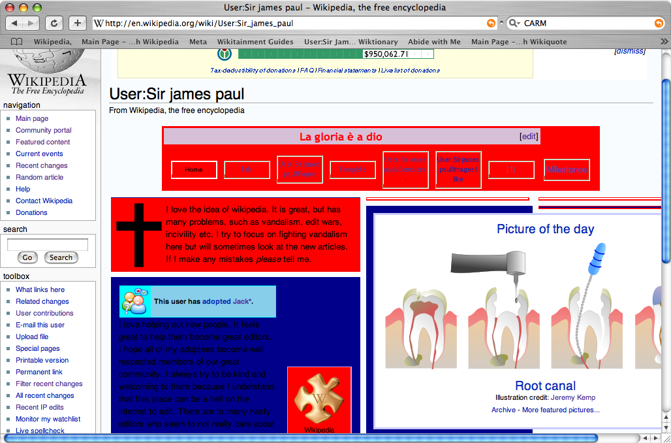
Task: Click the edit link beside La gloria è a dio
Action: pyautogui.click(x=529, y=137)
